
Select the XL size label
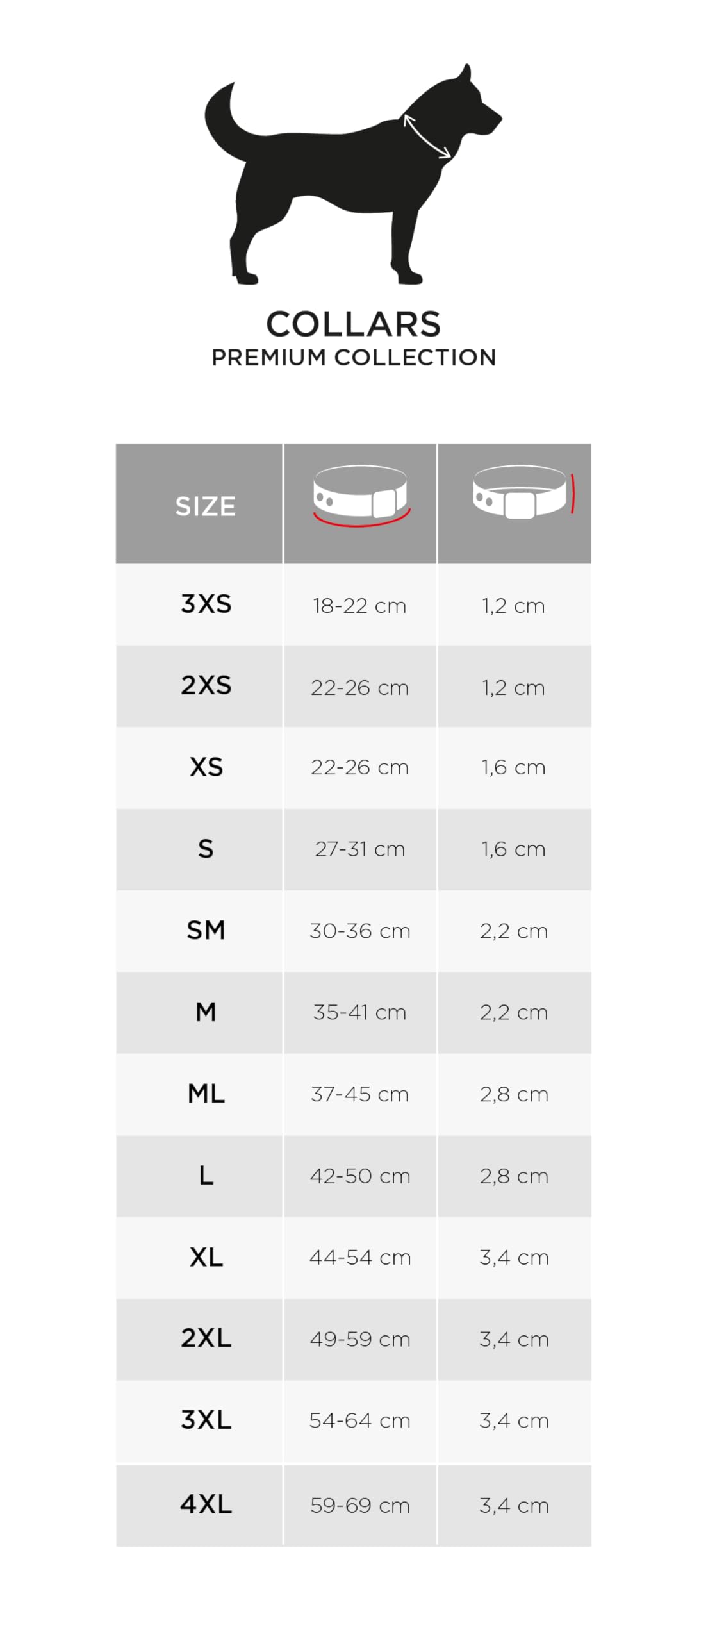[x=206, y=1258]
